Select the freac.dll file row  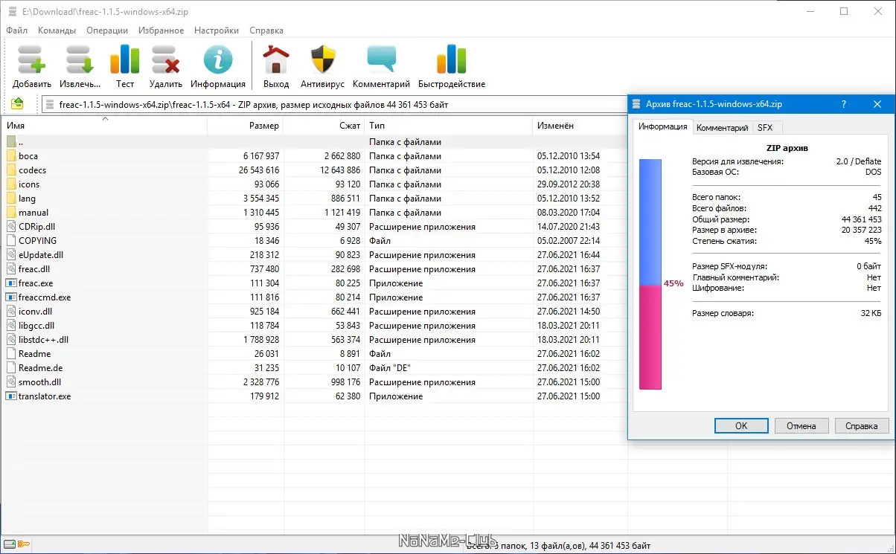click(314, 268)
